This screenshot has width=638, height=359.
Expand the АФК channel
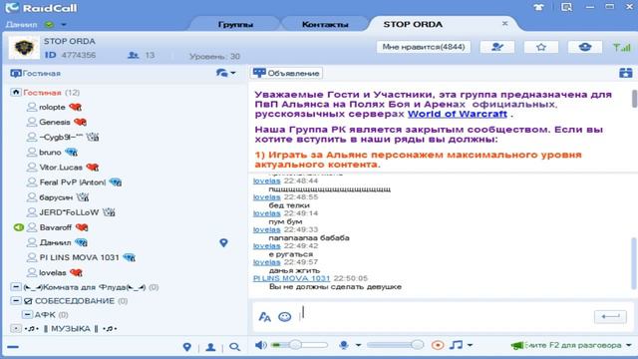(x=27, y=315)
